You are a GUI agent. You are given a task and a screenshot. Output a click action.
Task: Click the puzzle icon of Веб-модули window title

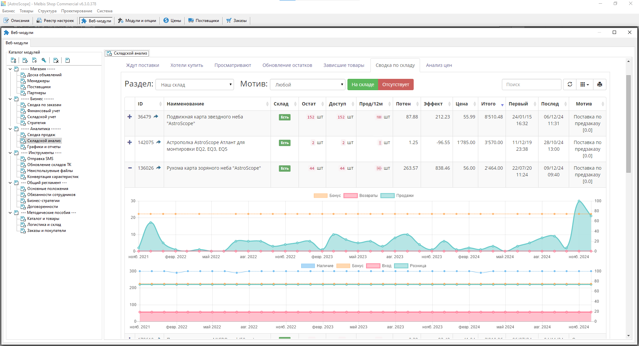click(6, 32)
